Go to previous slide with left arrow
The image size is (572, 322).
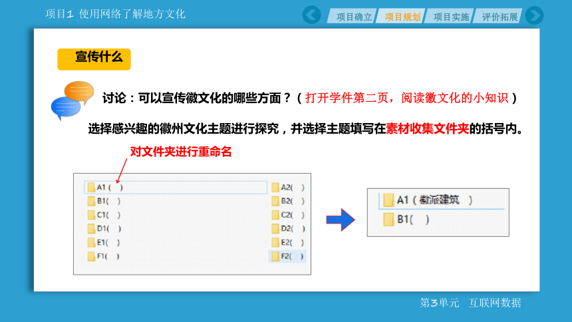click(x=311, y=15)
